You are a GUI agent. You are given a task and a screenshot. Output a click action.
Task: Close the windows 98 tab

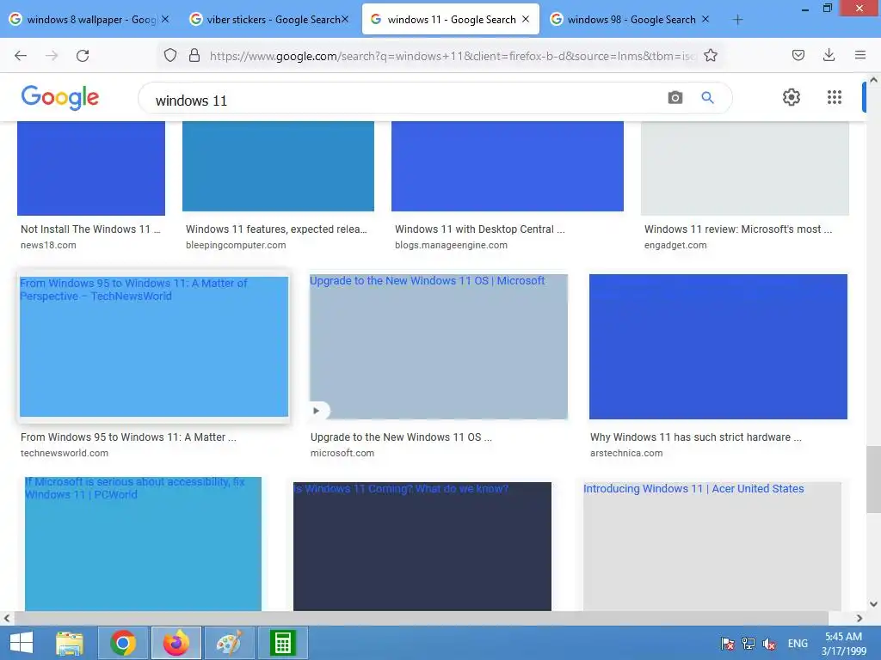(705, 19)
